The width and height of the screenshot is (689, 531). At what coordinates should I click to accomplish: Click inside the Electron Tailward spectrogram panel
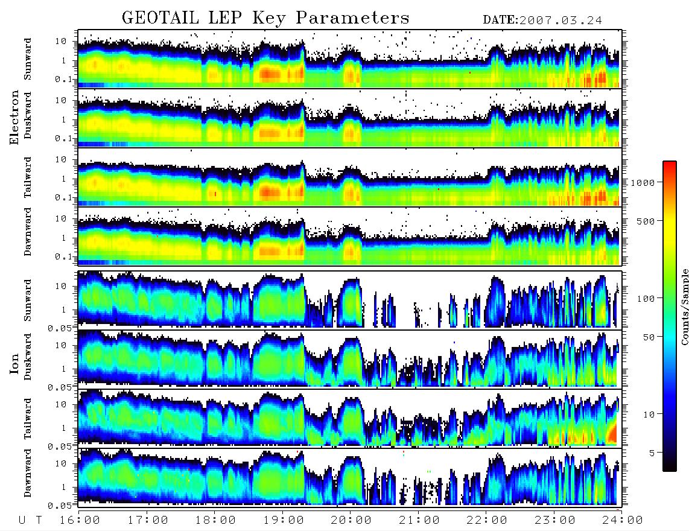pyautogui.click(x=350, y=177)
